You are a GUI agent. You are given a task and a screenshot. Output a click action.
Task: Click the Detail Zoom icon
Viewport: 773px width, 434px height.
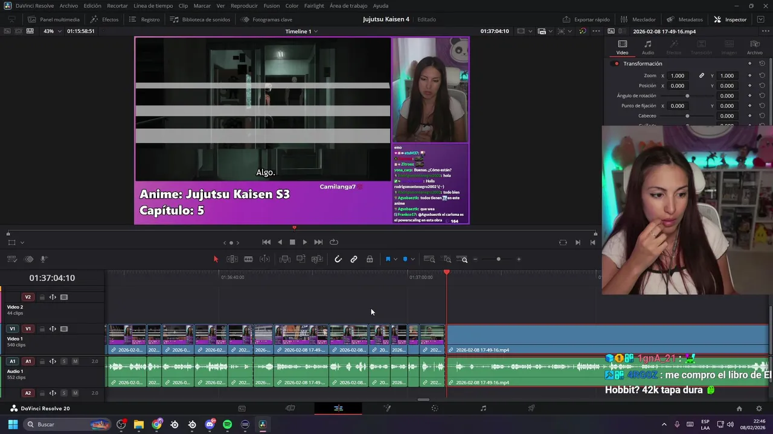(x=447, y=259)
